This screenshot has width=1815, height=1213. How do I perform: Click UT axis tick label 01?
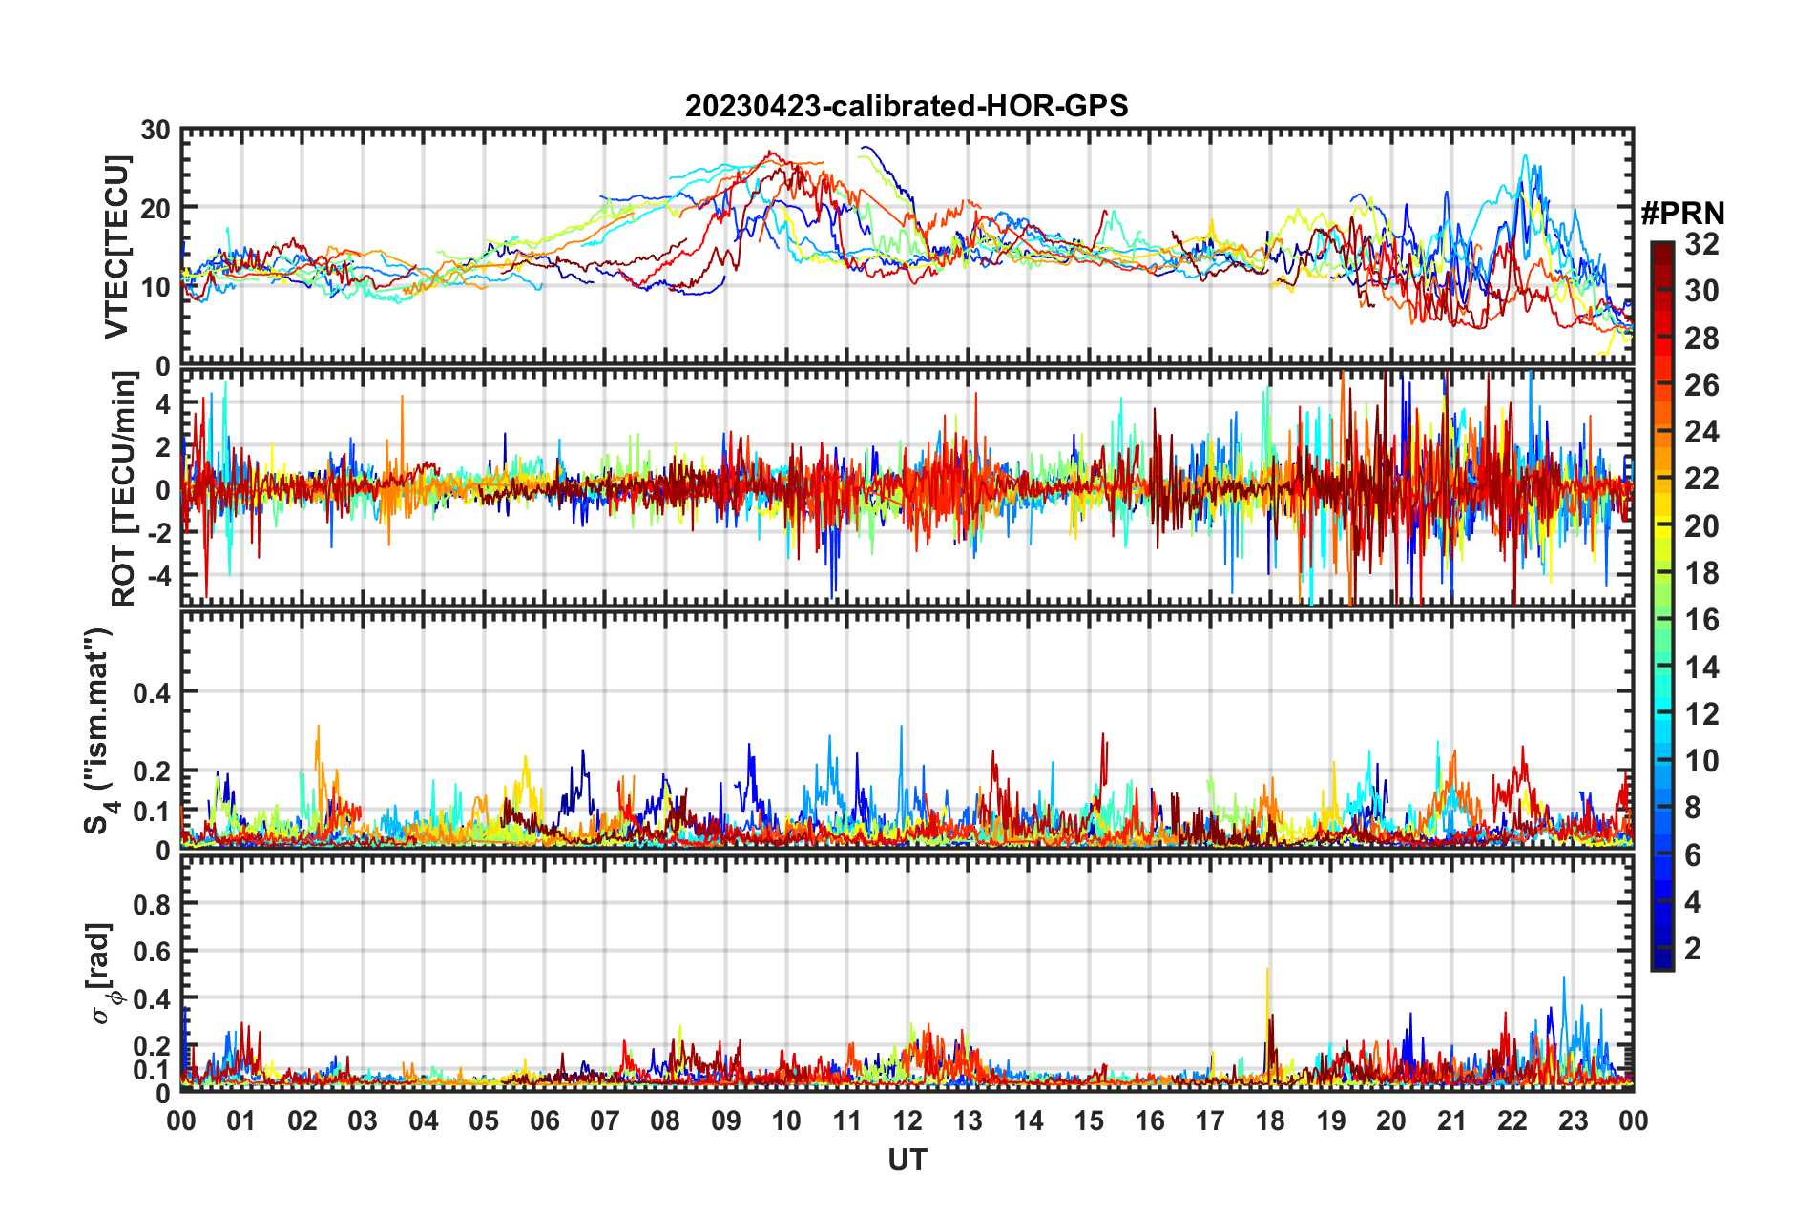[x=241, y=1120]
